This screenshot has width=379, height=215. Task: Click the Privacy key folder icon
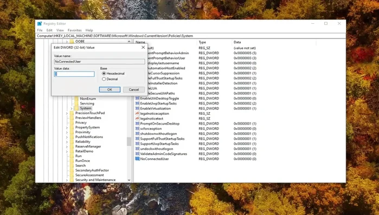pos(72,122)
